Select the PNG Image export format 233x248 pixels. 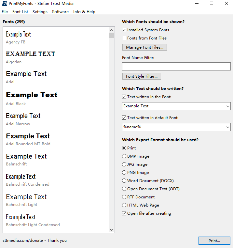tap(124, 173)
